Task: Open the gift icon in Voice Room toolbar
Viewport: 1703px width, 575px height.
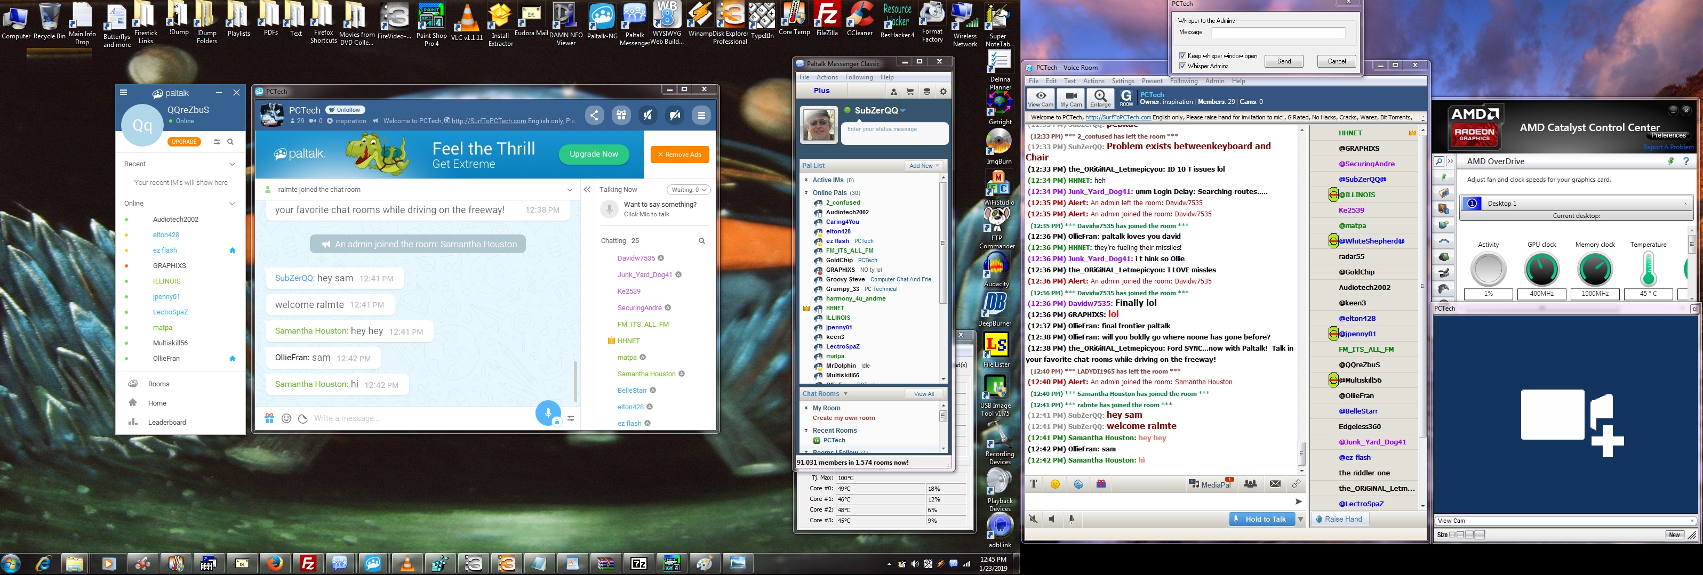Action: 1101,484
